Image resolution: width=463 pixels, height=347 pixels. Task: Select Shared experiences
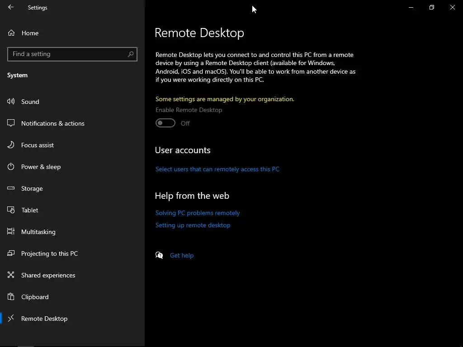[x=72, y=275]
